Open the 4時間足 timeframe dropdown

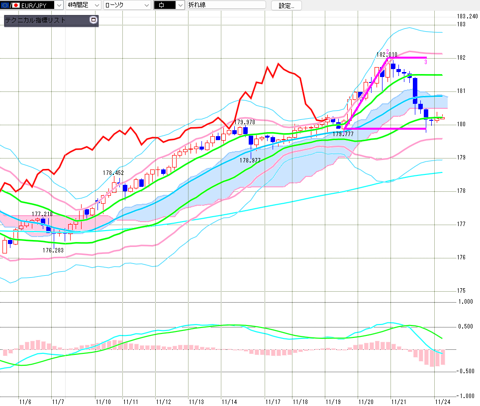point(97,5)
